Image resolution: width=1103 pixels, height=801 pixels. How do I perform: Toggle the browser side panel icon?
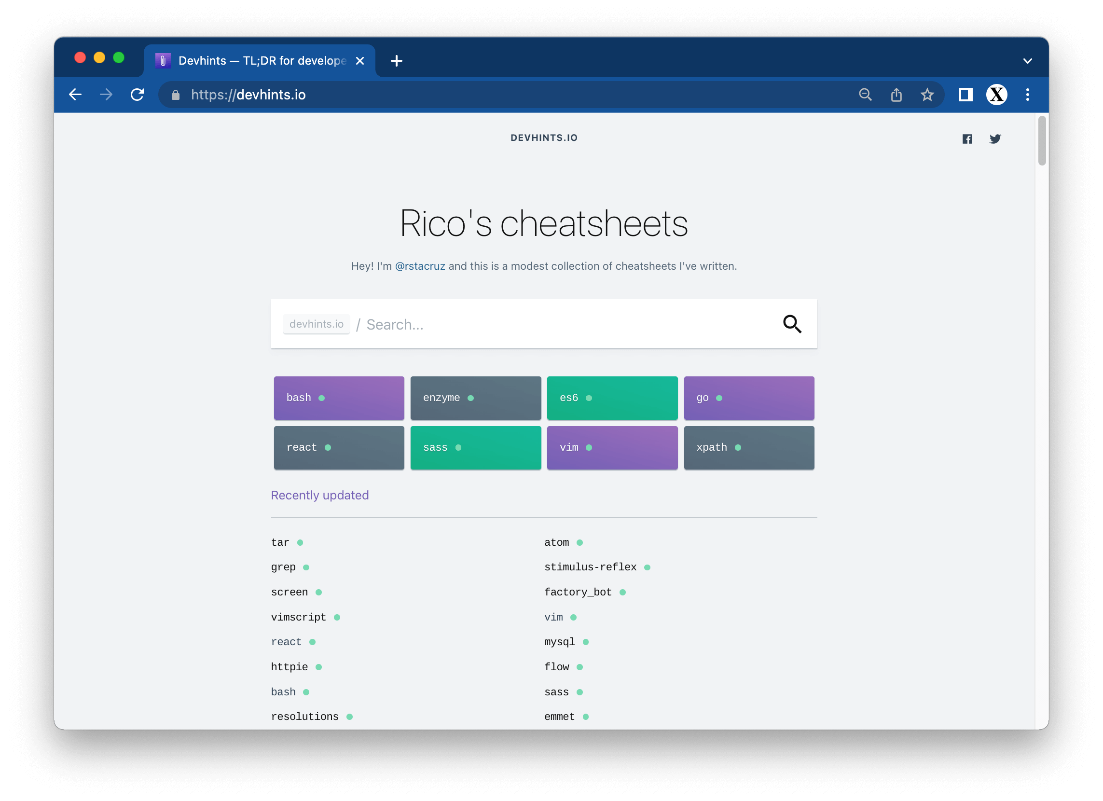tap(965, 95)
